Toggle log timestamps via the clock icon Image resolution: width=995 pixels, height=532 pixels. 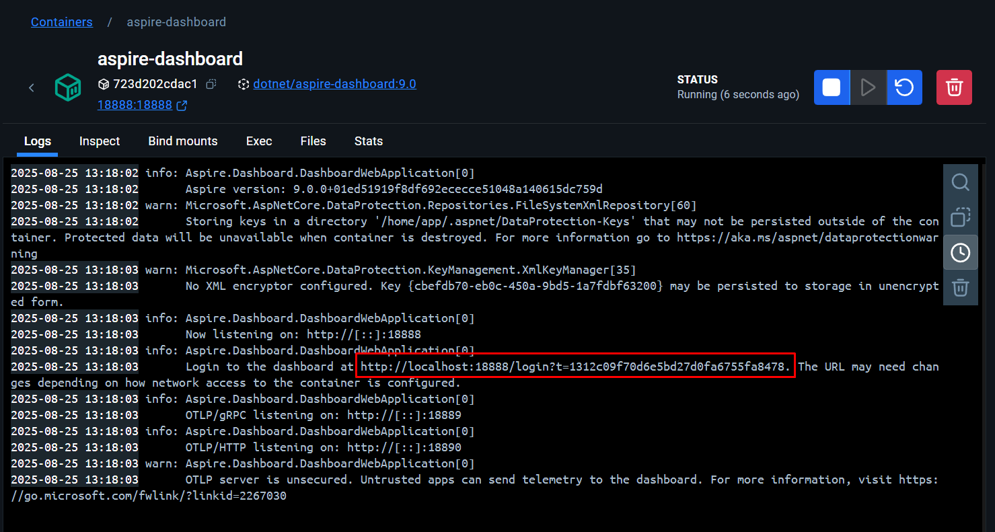pos(960,252)
